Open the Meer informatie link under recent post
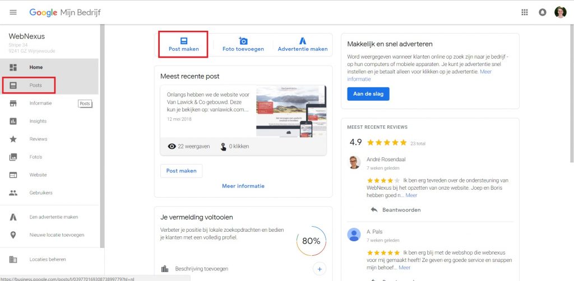The image size is (574, 281). [x=243, y=186]
